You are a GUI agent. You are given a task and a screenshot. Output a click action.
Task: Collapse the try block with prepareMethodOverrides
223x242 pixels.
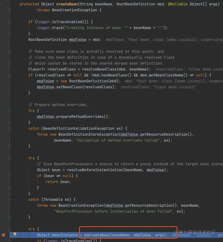[x=9, y=111]
